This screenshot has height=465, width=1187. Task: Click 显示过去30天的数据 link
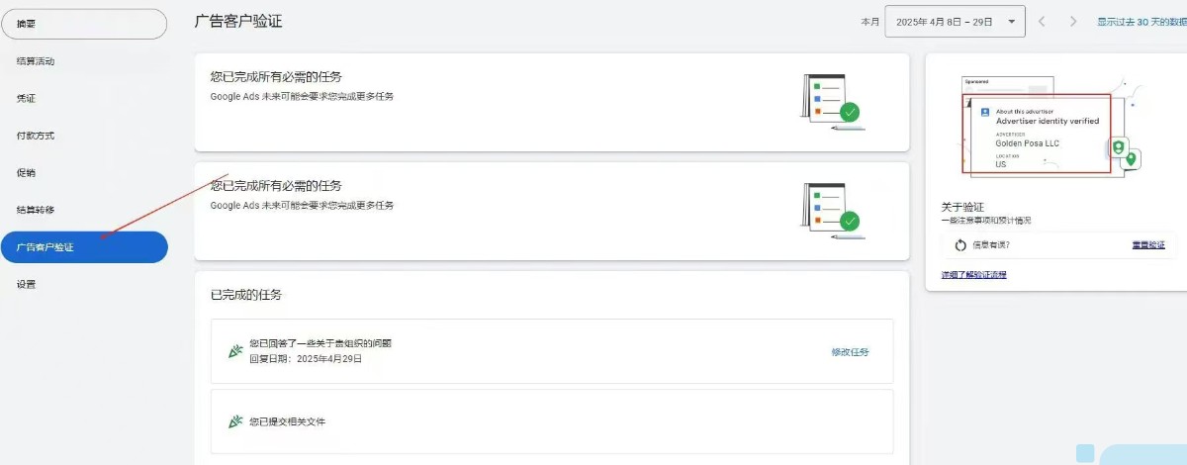(x=1141, y=21)
